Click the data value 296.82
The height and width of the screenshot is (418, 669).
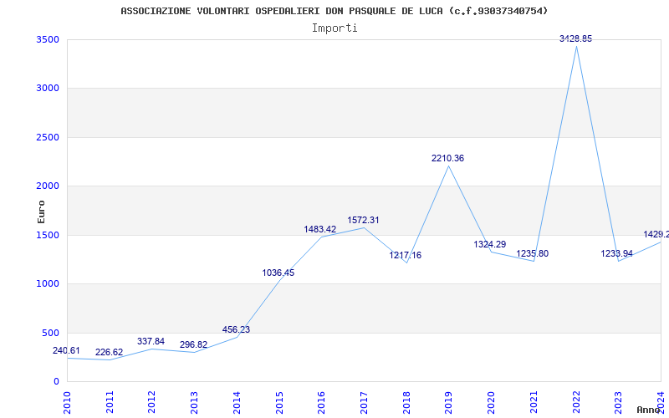tap(193, 344)
